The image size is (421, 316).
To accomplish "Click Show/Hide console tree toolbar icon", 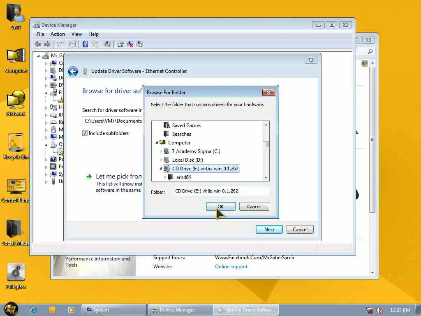I will click(60, 44).
